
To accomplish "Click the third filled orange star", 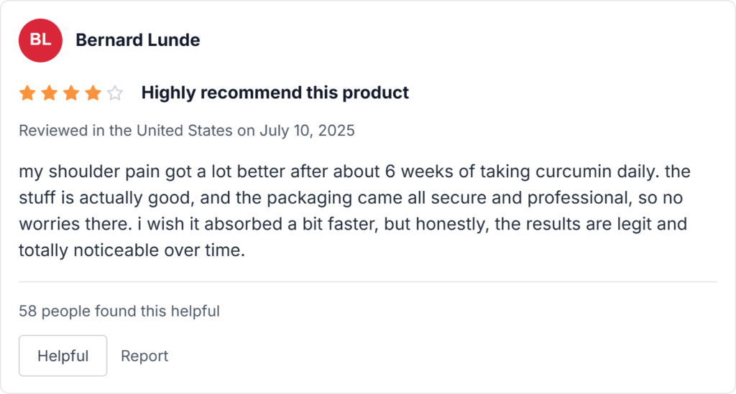I will [71, 93].
